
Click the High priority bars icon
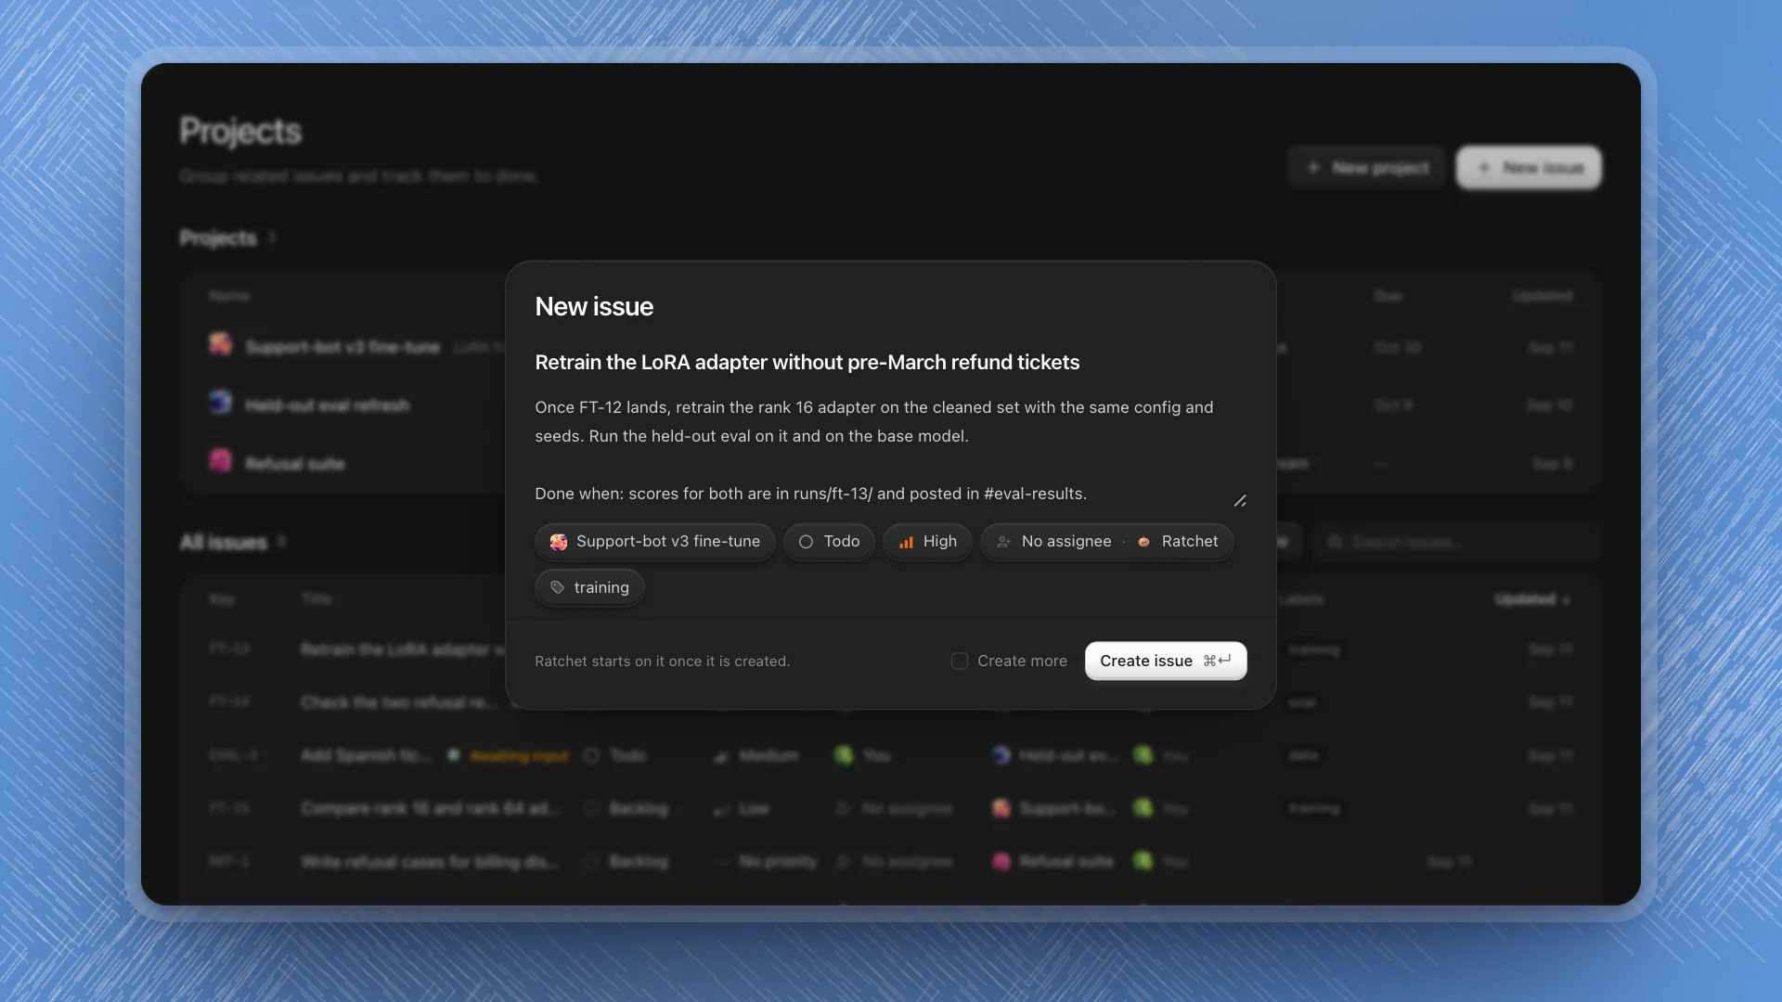906,542
